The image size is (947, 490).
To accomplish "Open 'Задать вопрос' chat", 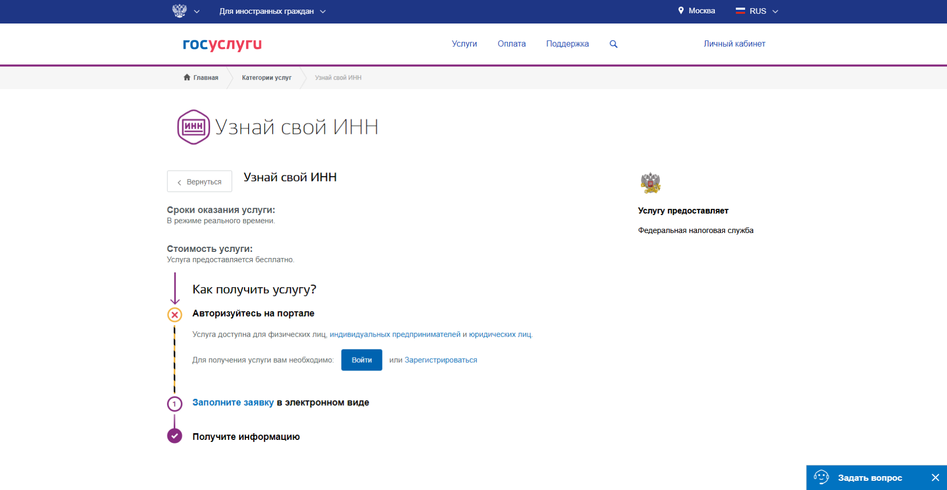I will [x=870, y=478].
